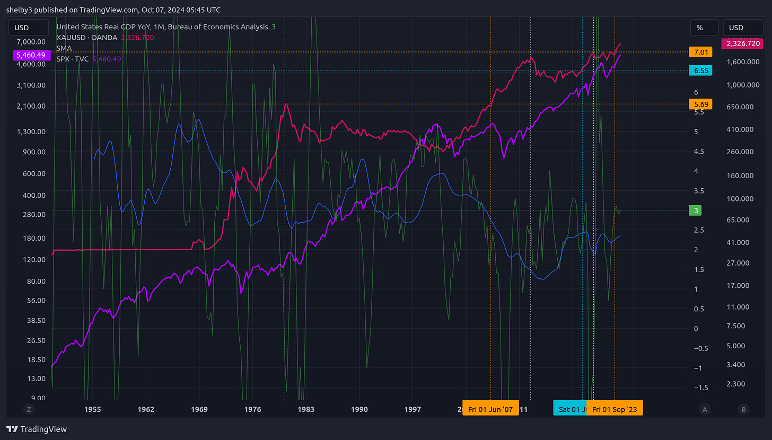Click 4.5 on the percent scale

[699, 152]
